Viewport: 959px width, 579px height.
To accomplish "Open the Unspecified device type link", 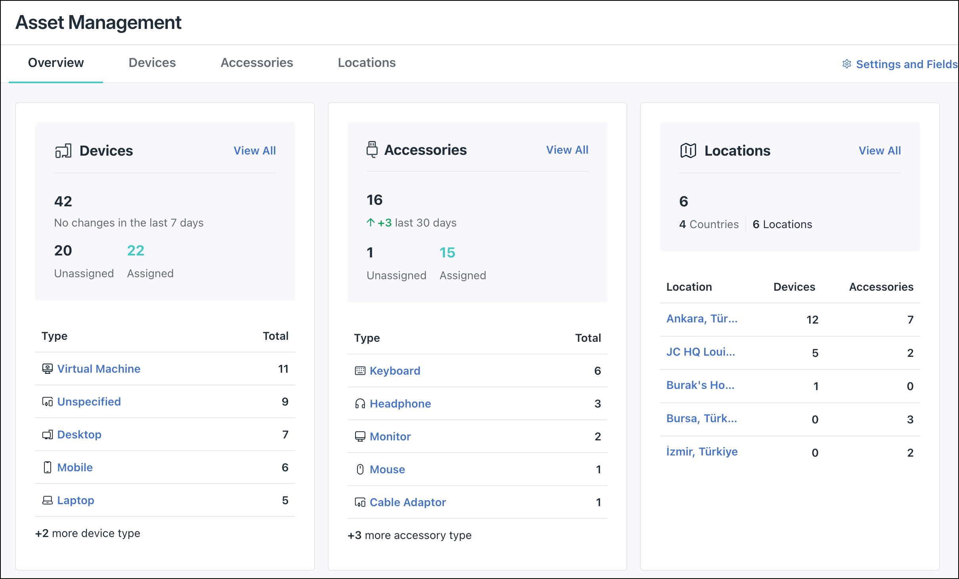I will pos(89,402).
